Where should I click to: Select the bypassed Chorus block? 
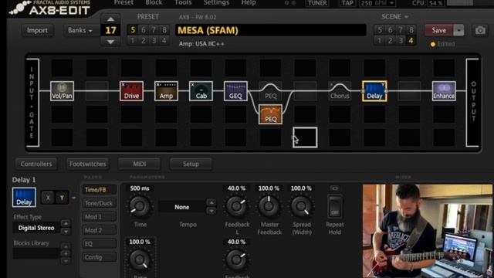coord(340,91)
